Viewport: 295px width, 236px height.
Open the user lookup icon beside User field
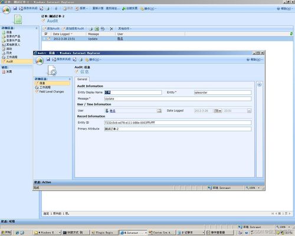tap(159, 111)
